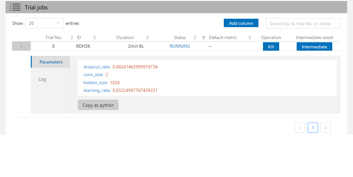Open the Show entries dropdown
The width and height of the screenshot is (353, 177).
[x=44, y=23]
